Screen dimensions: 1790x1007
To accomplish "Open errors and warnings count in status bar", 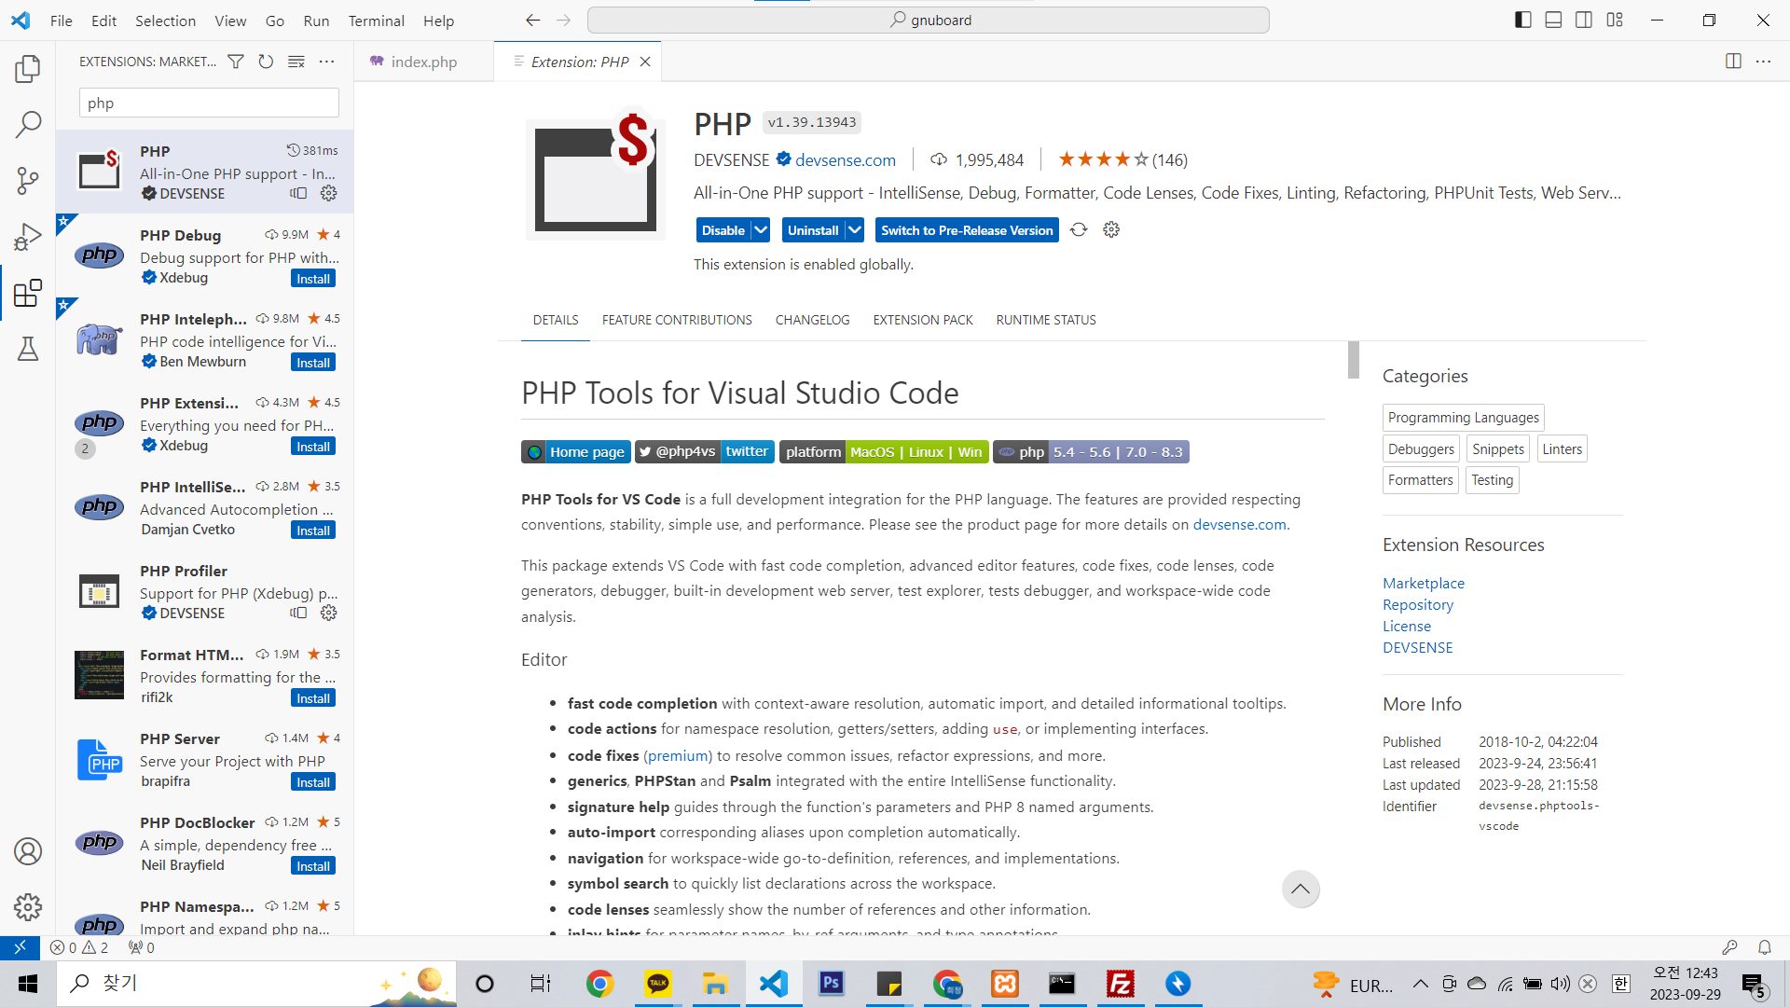I will tap(79, 947).
